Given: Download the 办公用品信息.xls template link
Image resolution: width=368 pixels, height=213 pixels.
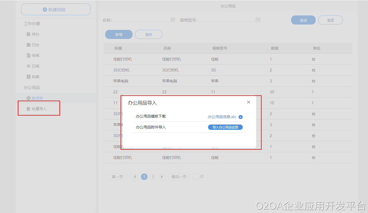Looking at the screenshot, I should pyautogui.click(x=222, y=117).
